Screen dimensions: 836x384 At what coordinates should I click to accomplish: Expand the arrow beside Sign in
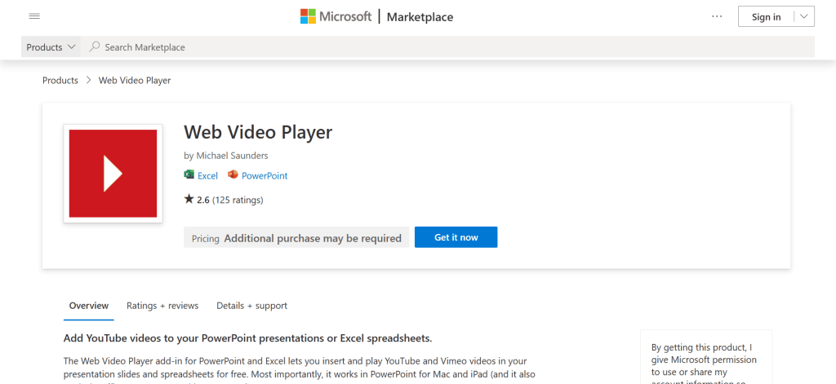coord(803,16)
